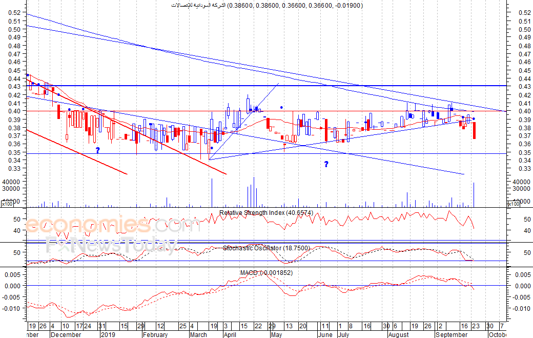Screen dimensions: 533x338
Task: Click the last red candlestick at September 23
Action: [474, 131]
